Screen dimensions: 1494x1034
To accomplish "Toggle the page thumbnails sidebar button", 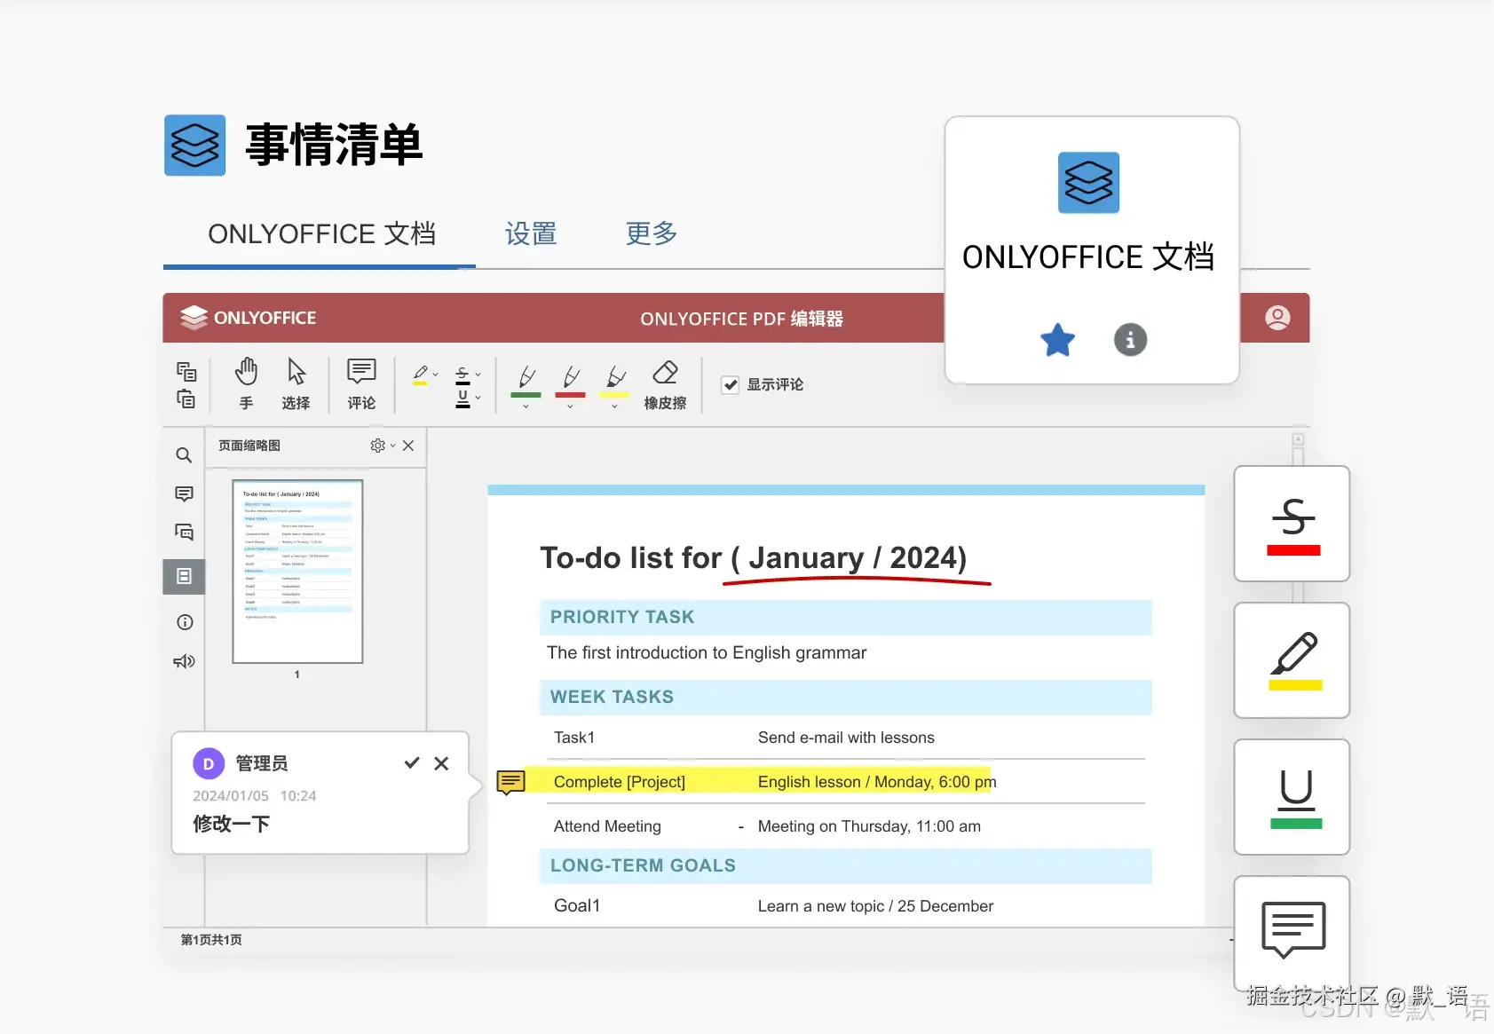I will (184, 576).
